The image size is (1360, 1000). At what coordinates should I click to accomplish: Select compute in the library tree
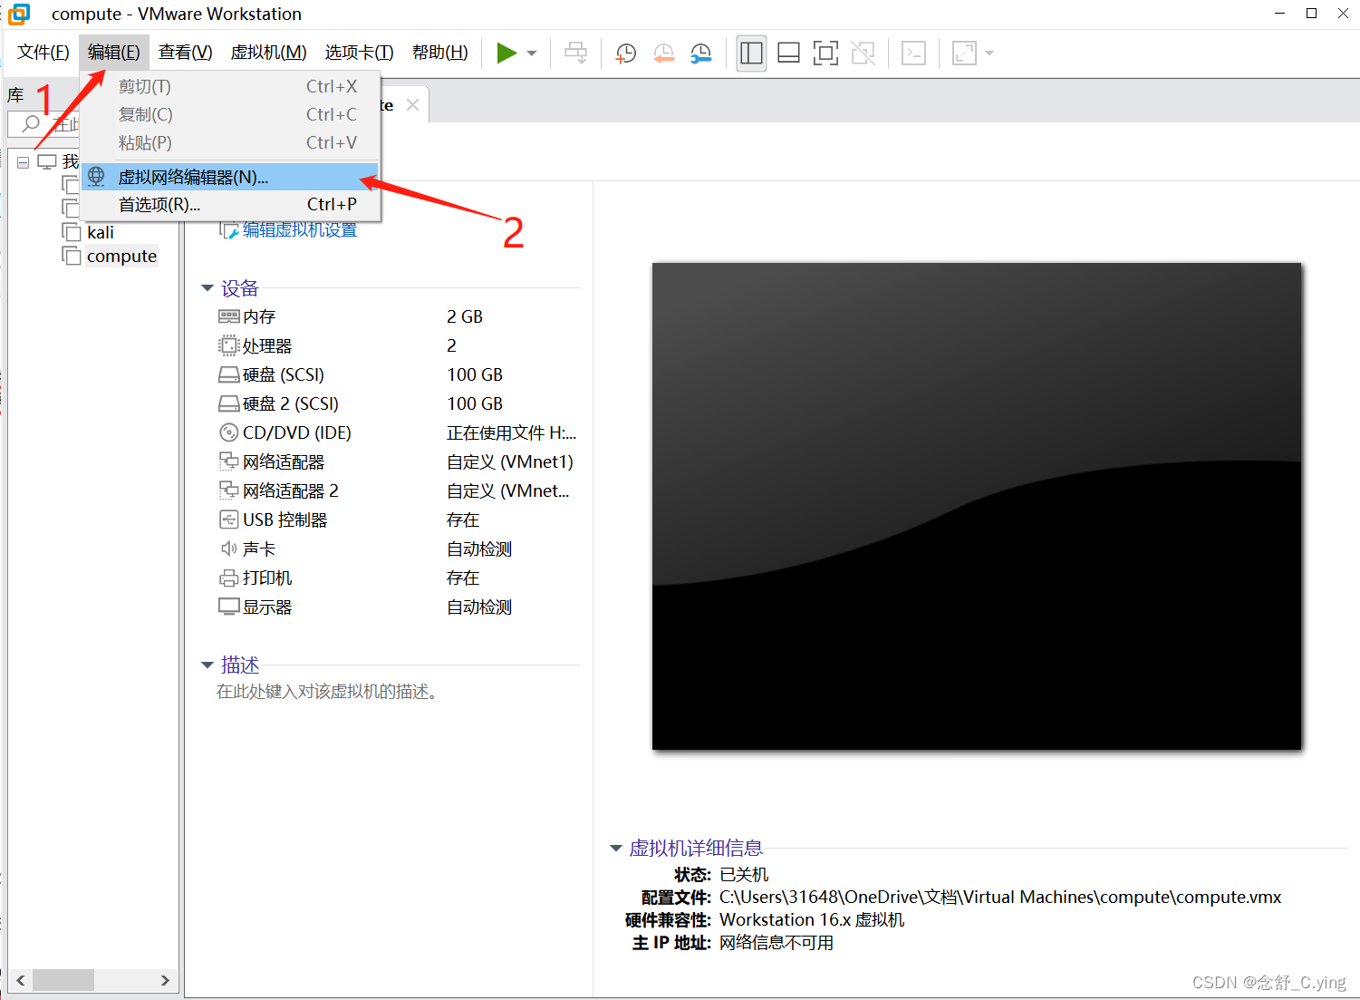(121, 257)
